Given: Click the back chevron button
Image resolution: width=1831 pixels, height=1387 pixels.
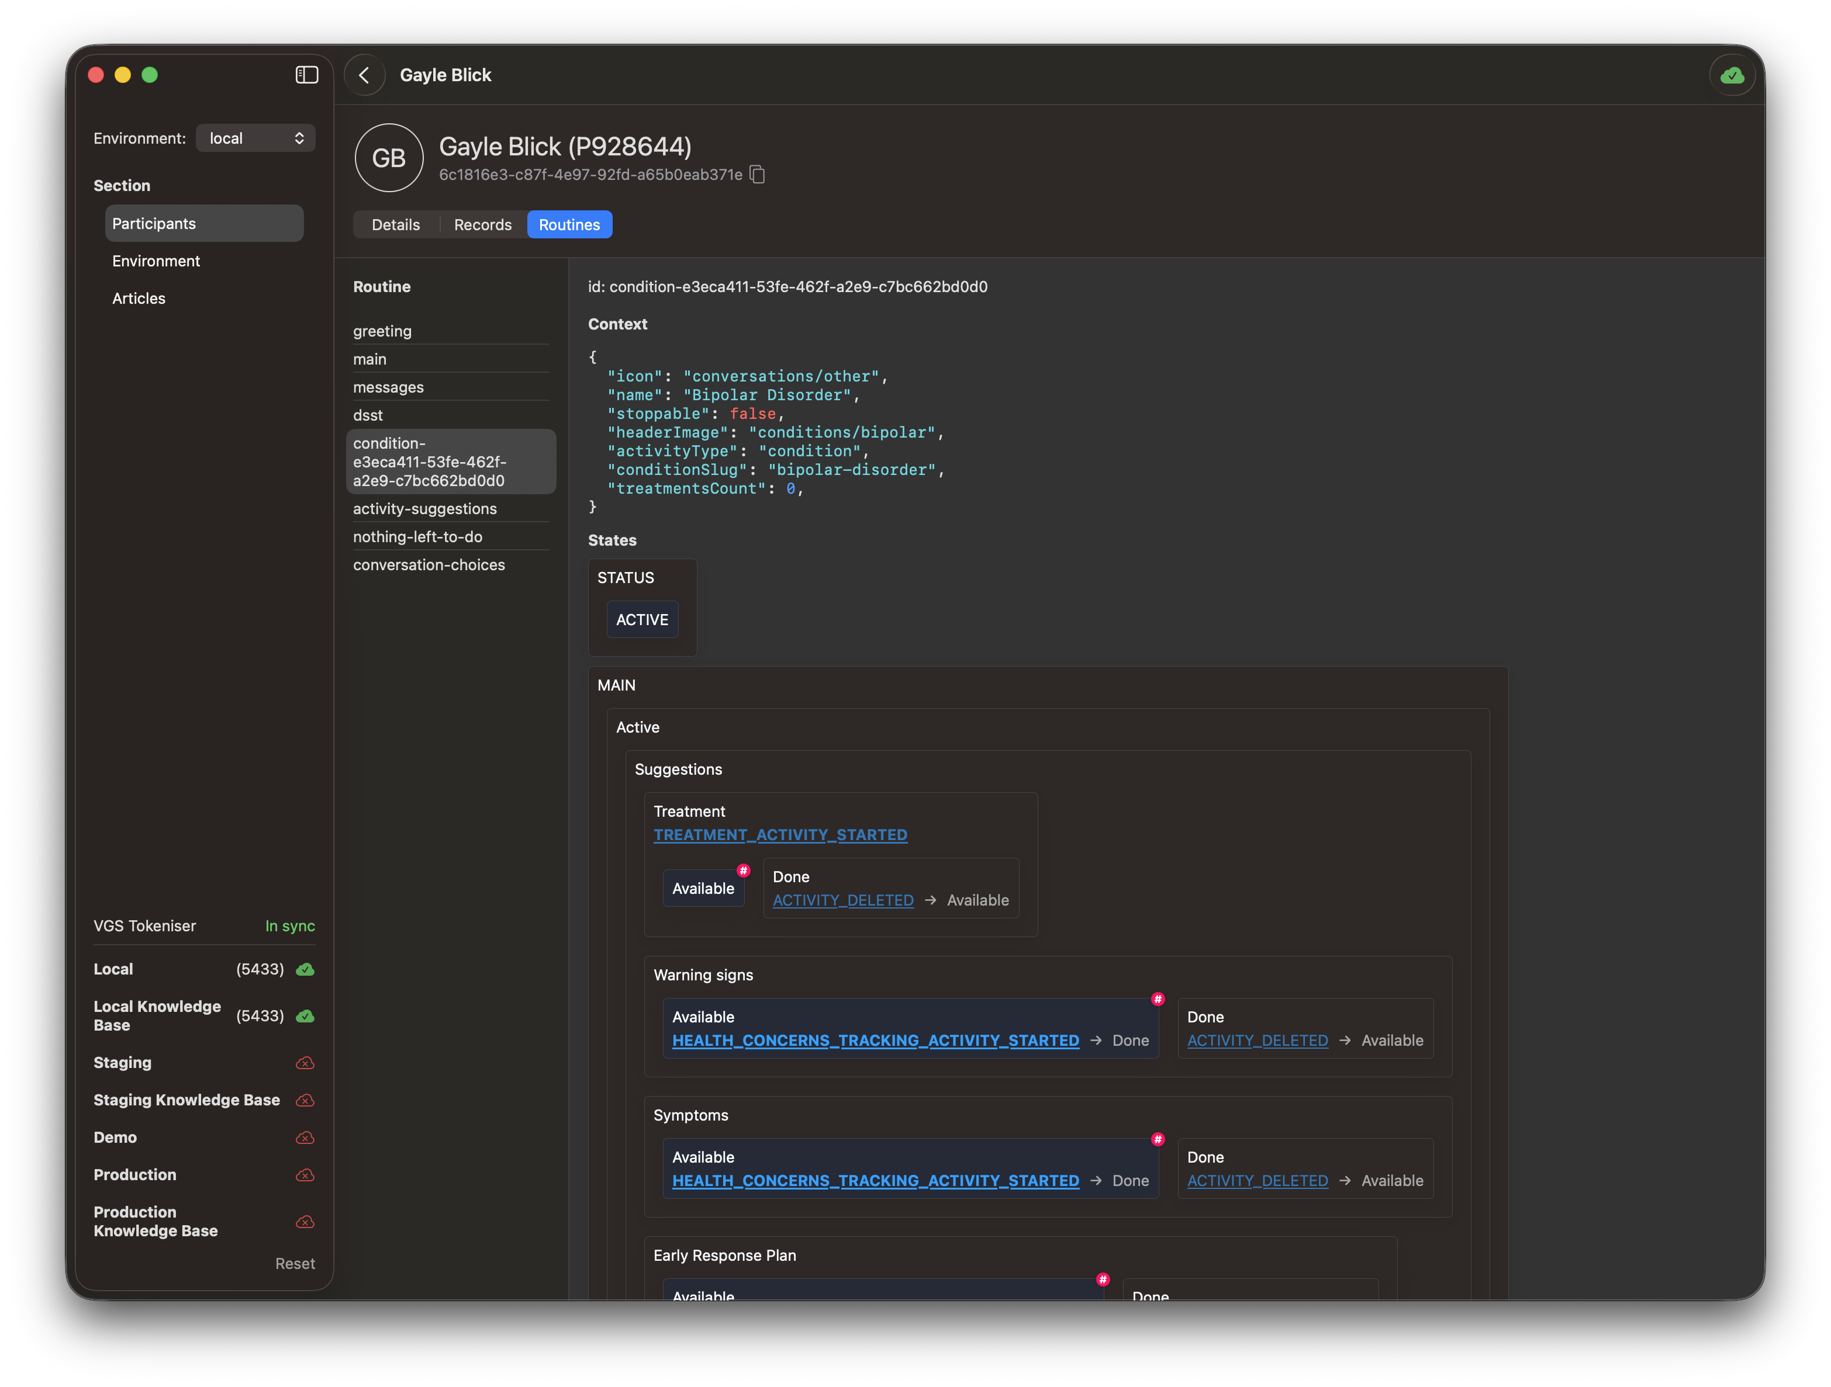Looking at the screenshot, I should click(364, 75).
